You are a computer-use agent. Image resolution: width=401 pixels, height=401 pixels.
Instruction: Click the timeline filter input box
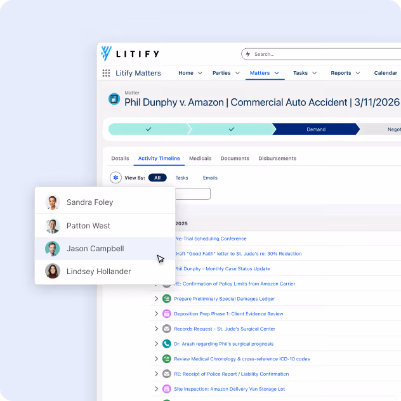click(193, 194)
